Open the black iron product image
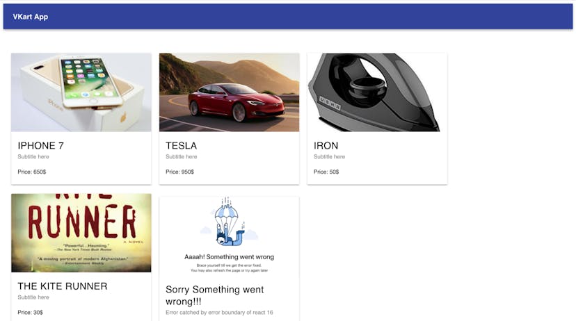Screen dimensions: 576x321 pyautogui.click(x=377, y=92)
